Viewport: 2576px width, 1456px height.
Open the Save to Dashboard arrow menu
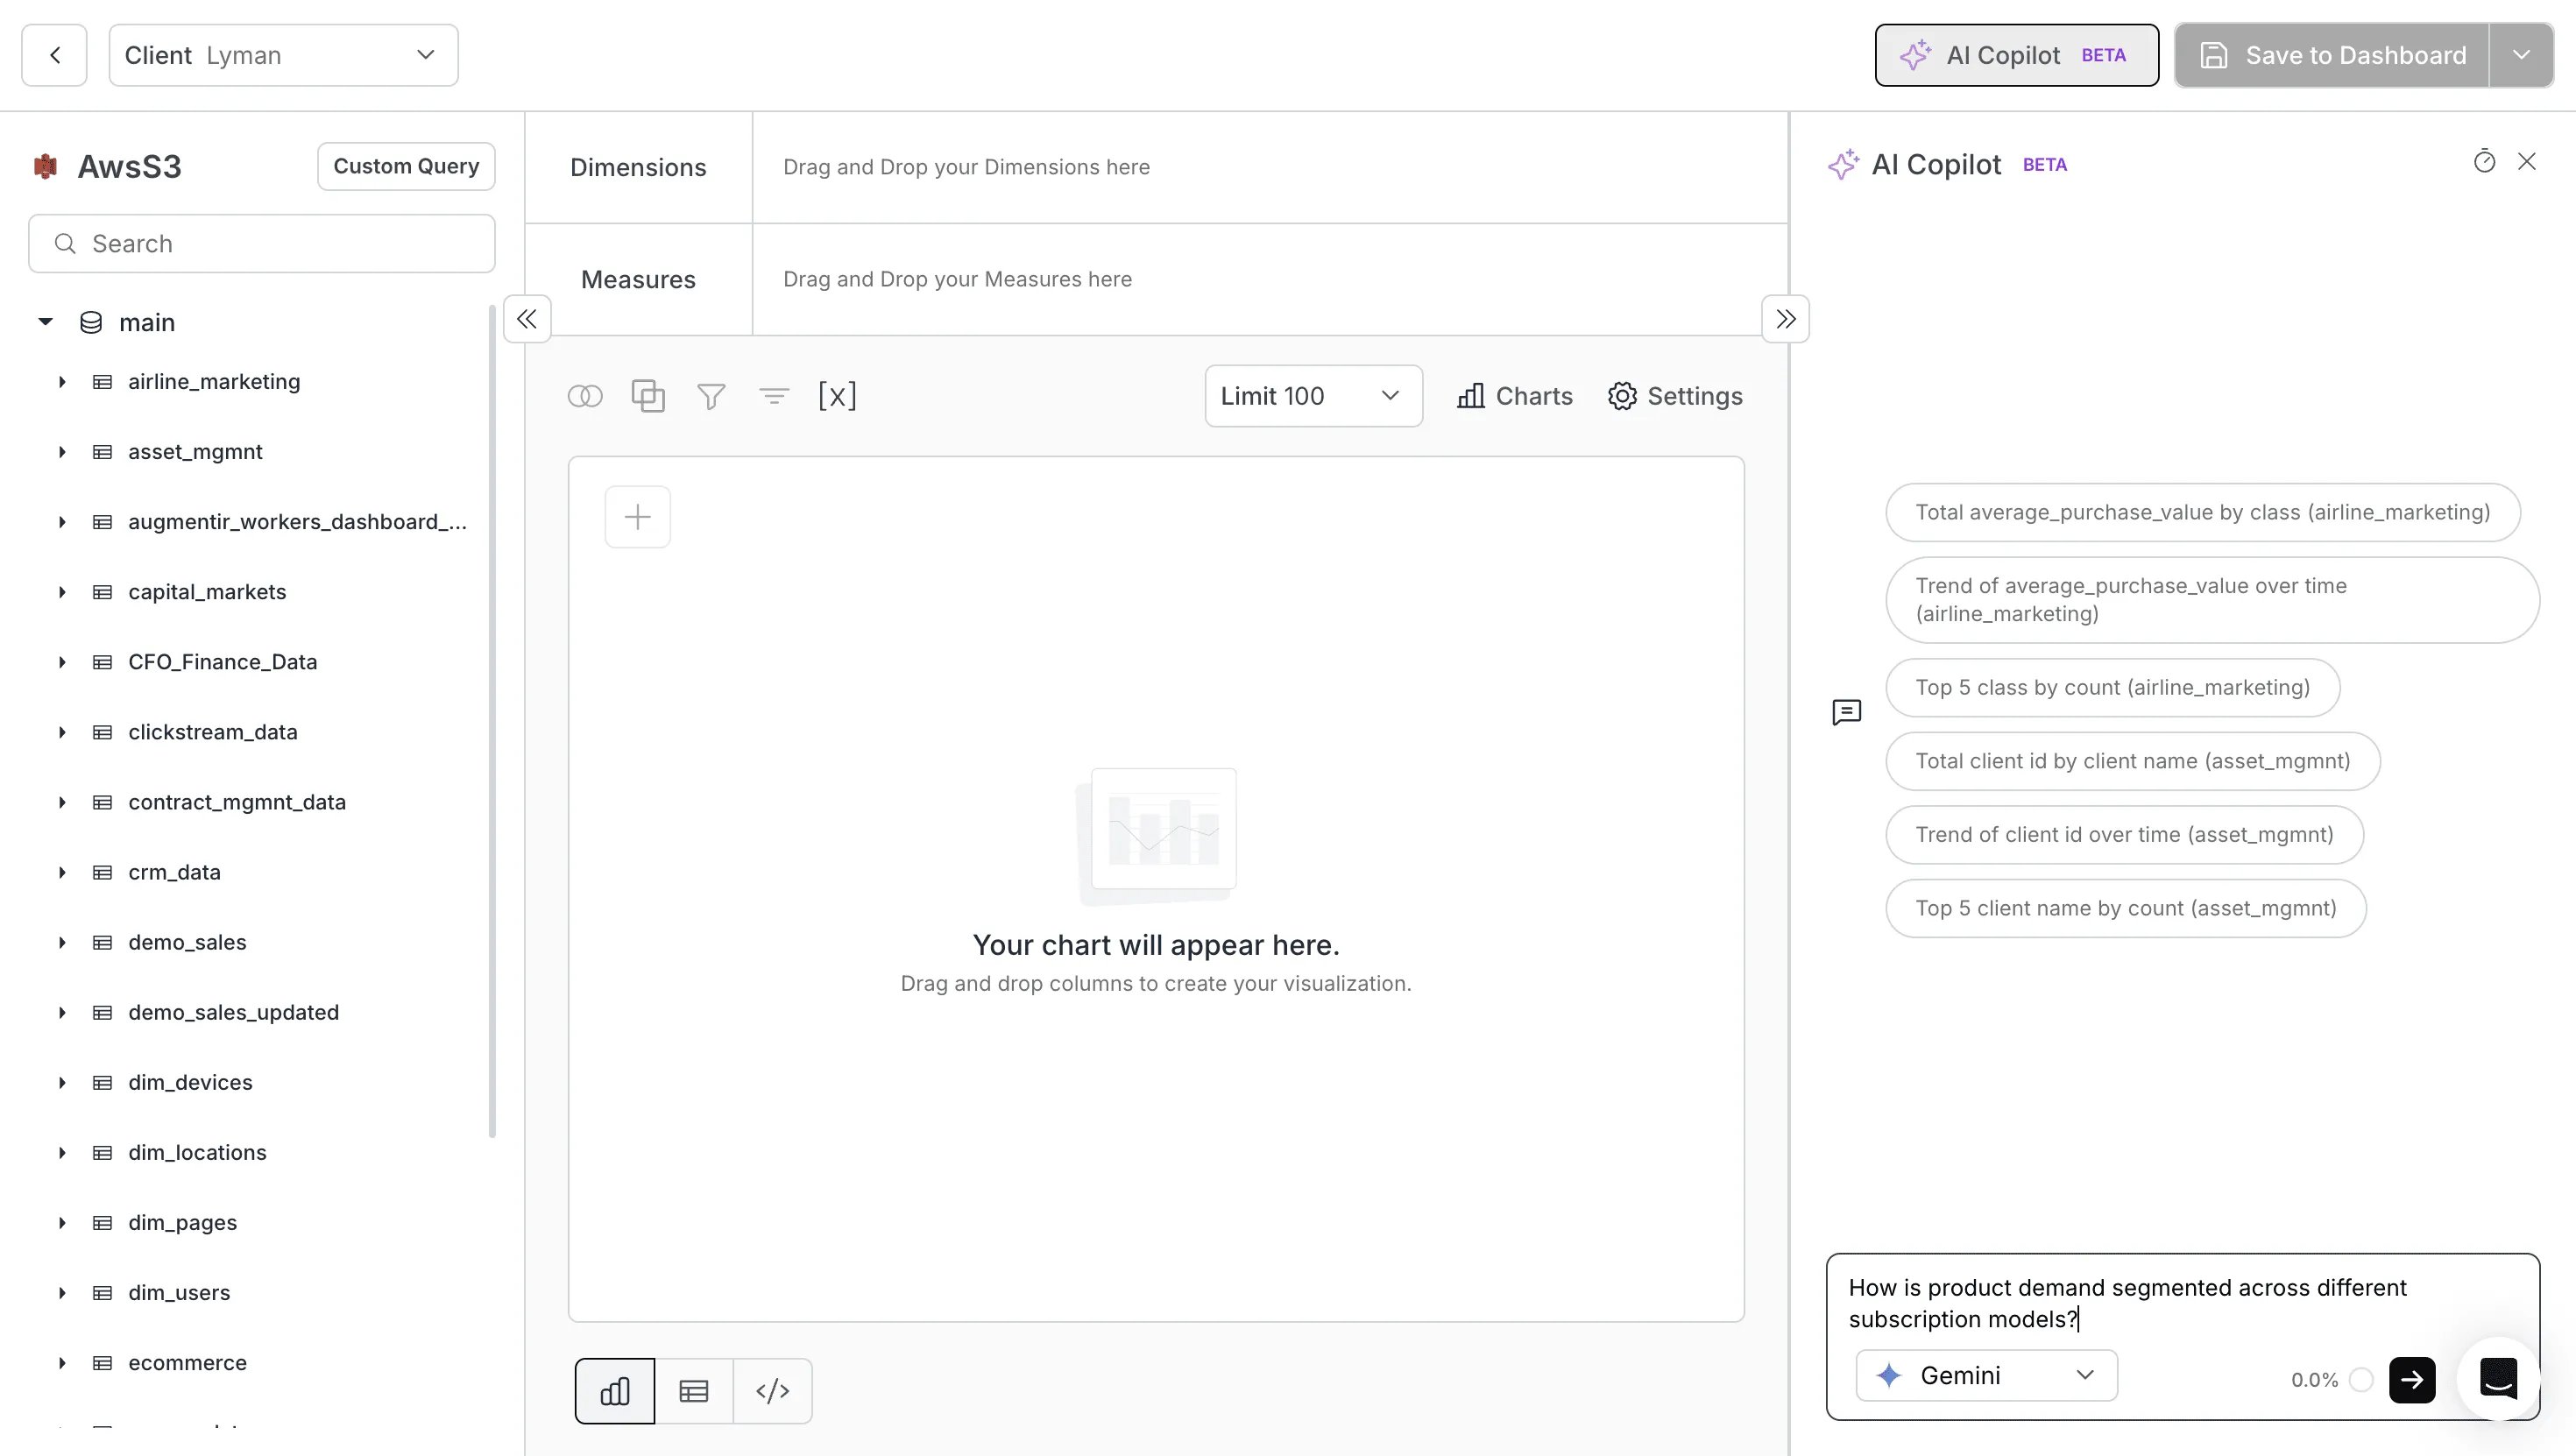(2521, 55)
